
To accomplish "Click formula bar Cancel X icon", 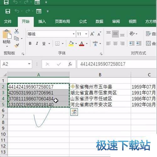I will tap(47, 64).
